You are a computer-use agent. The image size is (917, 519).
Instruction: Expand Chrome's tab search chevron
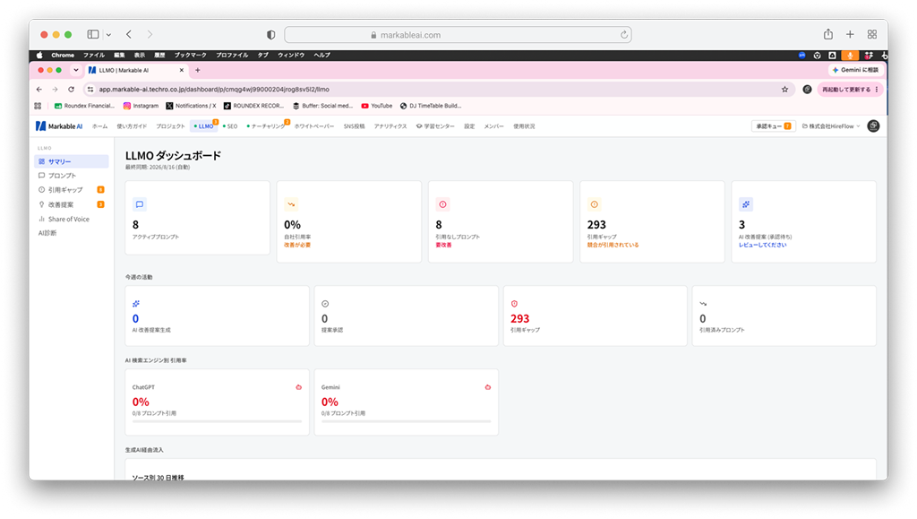pyautogui.click(x=76, y=70)
